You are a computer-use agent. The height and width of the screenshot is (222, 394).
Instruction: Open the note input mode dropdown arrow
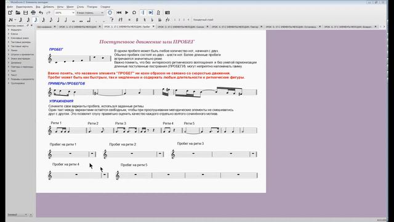click(15, 20)
